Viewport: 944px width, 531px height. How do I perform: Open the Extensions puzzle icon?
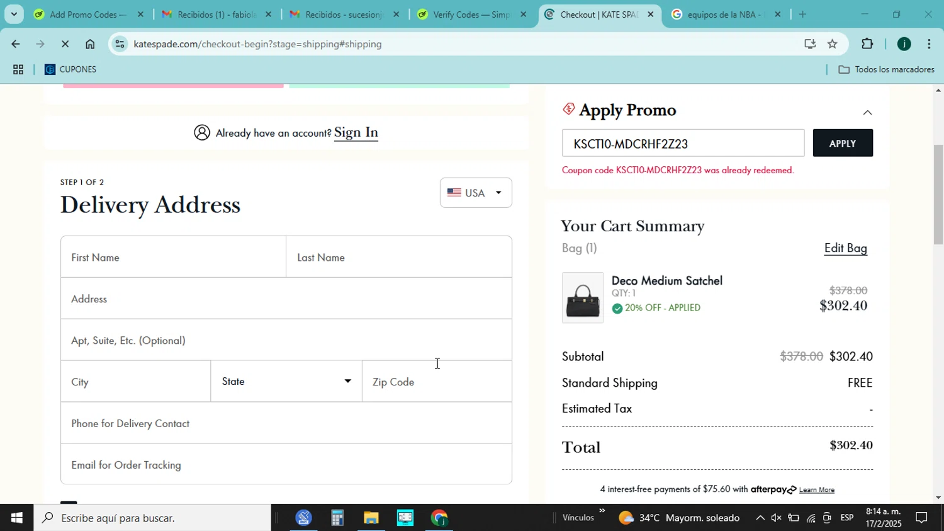coord(867,43)
